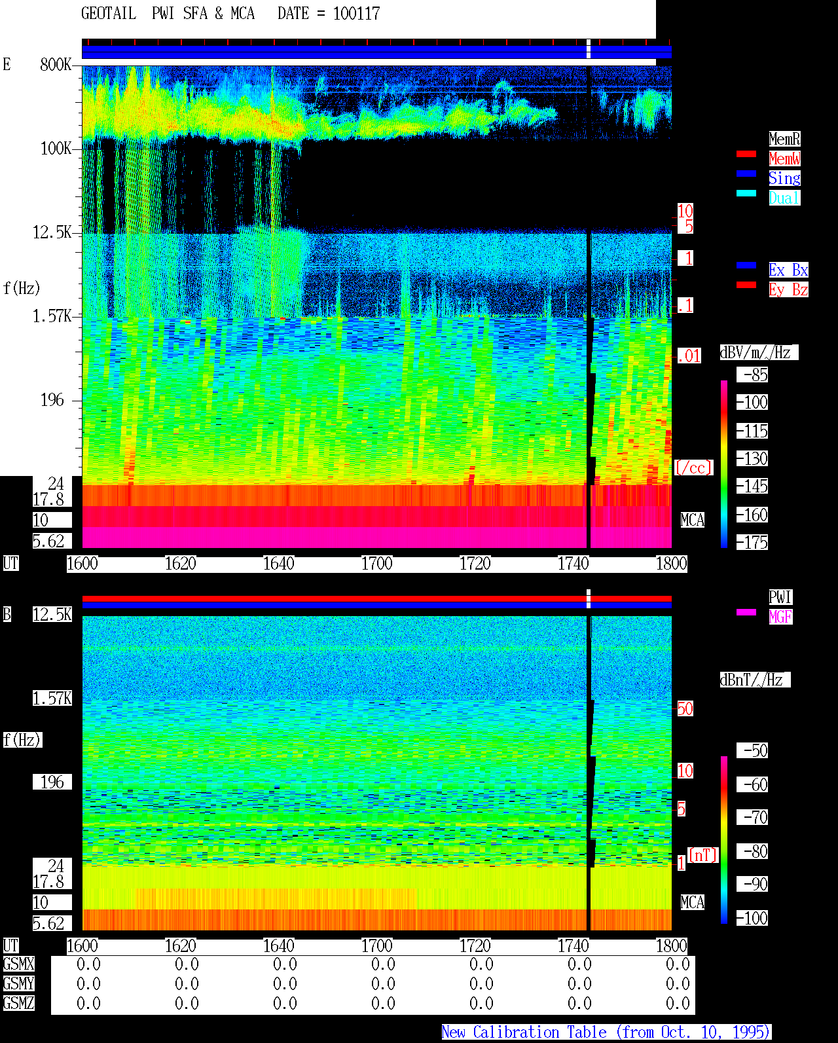Click the red MemW legend swatch

point(746,154)
